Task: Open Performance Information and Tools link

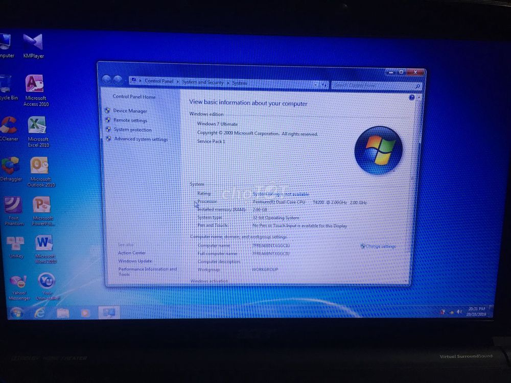Action: 148,272
